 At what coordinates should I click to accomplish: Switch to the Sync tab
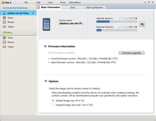coord(73,7)
